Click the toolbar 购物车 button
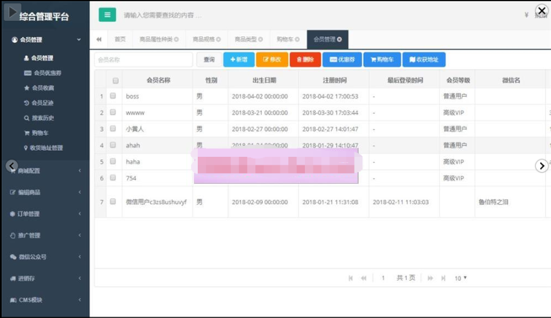 382,59
